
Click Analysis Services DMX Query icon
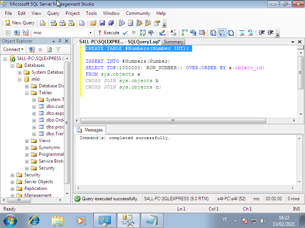63,23
